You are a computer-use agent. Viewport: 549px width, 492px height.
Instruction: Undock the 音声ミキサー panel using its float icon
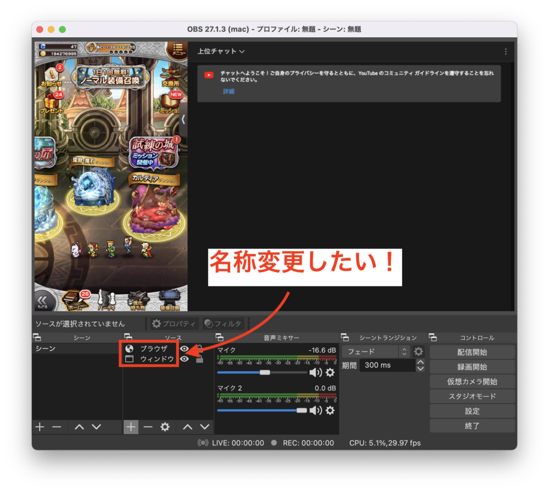(x=220, y=337)
